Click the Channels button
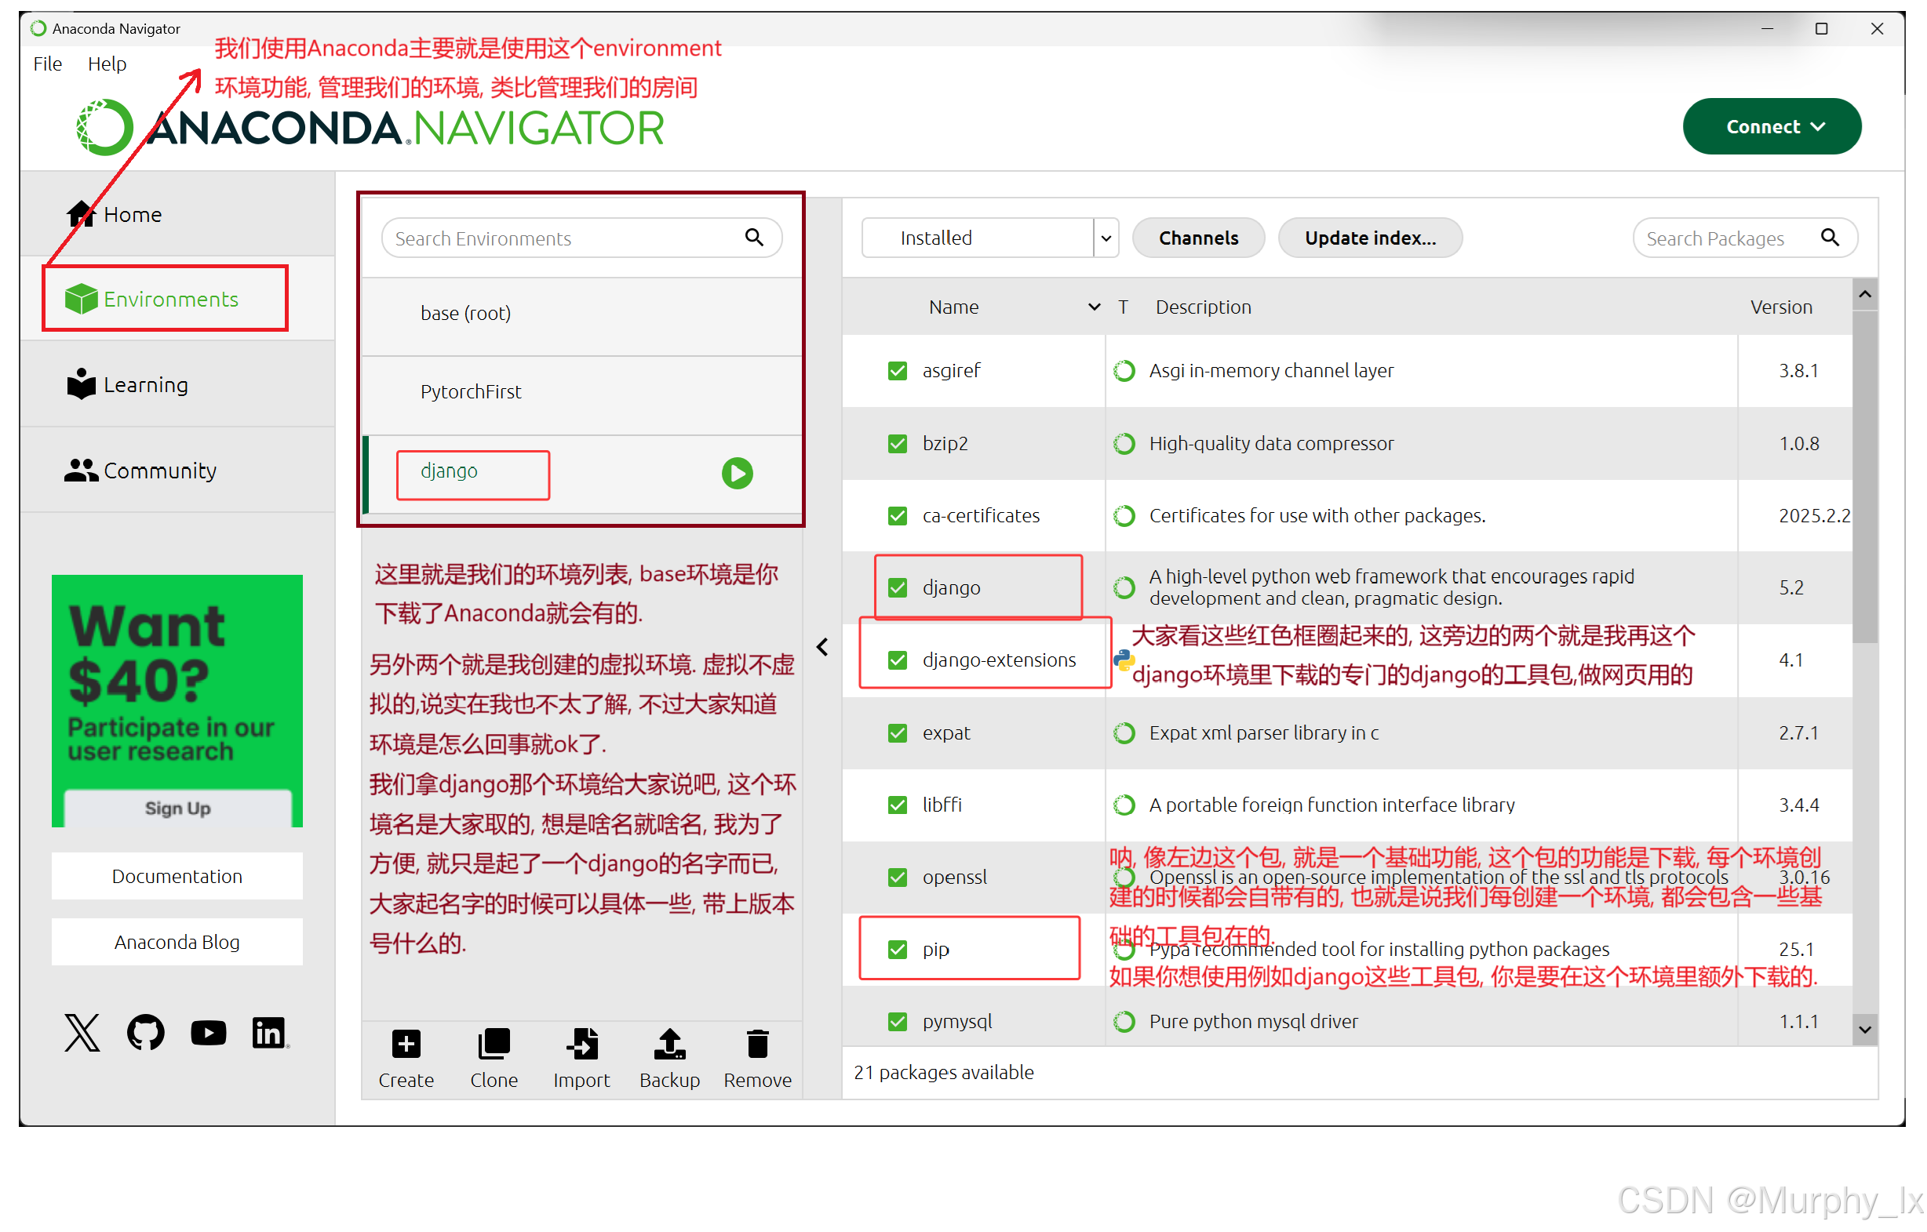This screenshot has height=1232, width=1927. tap(1198, 238)
